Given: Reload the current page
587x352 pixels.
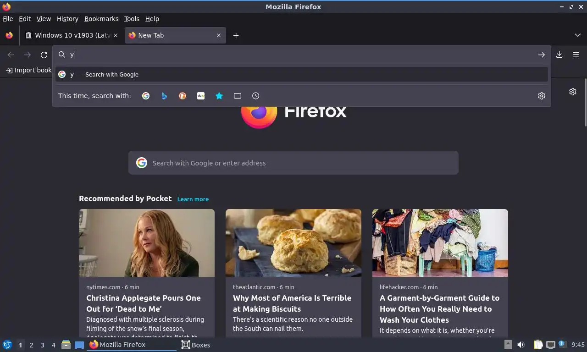Looking at the screenshot, I should 44,55.
